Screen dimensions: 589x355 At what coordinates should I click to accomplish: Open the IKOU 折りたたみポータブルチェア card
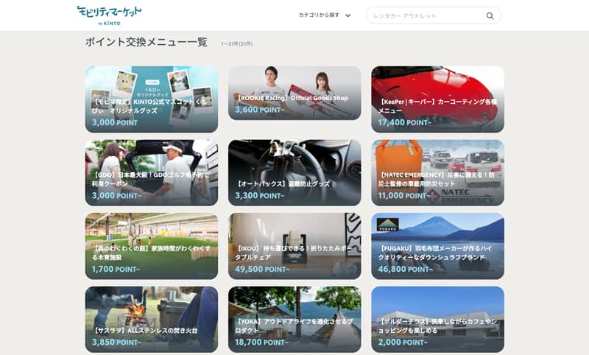(x=294, y=246)
